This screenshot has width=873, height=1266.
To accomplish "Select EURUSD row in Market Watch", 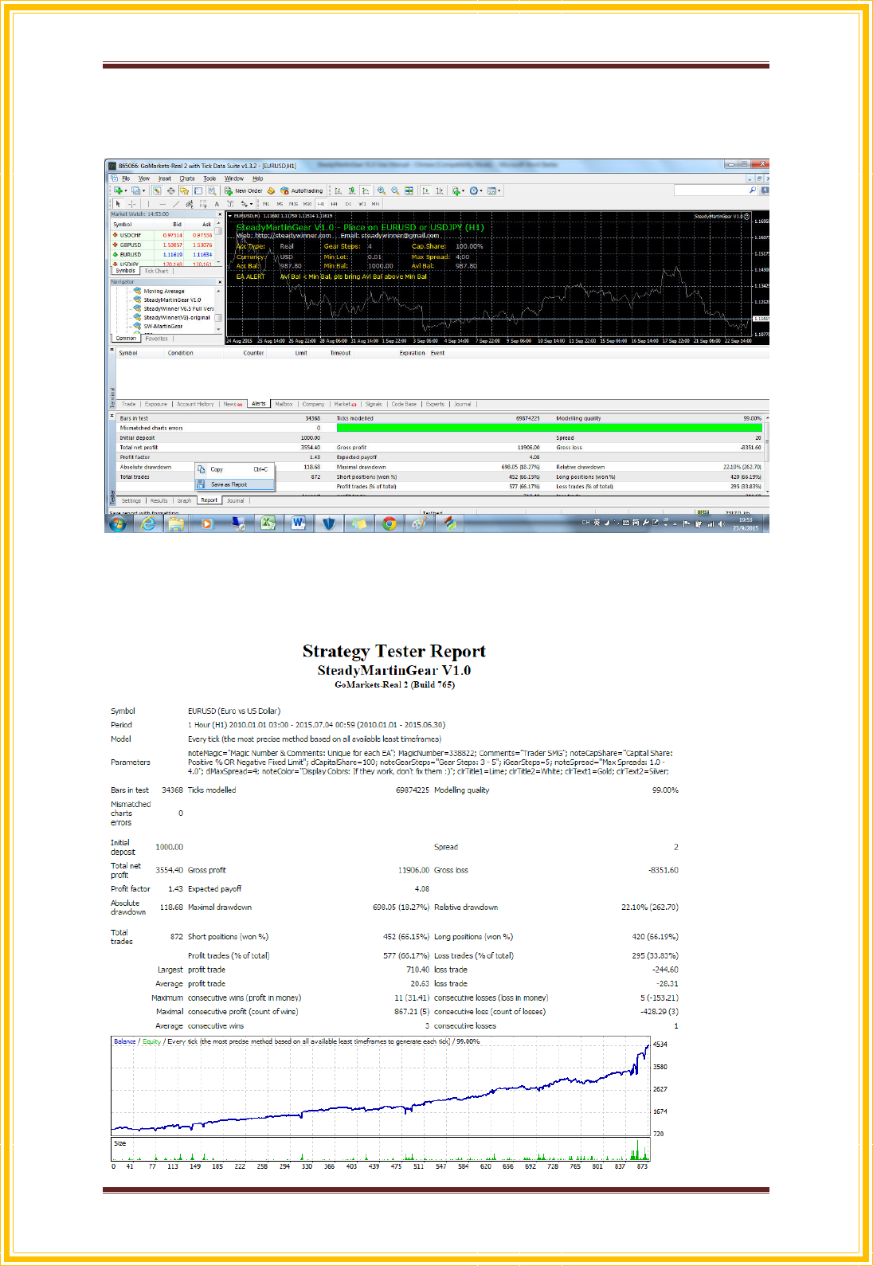I will 162,255.
